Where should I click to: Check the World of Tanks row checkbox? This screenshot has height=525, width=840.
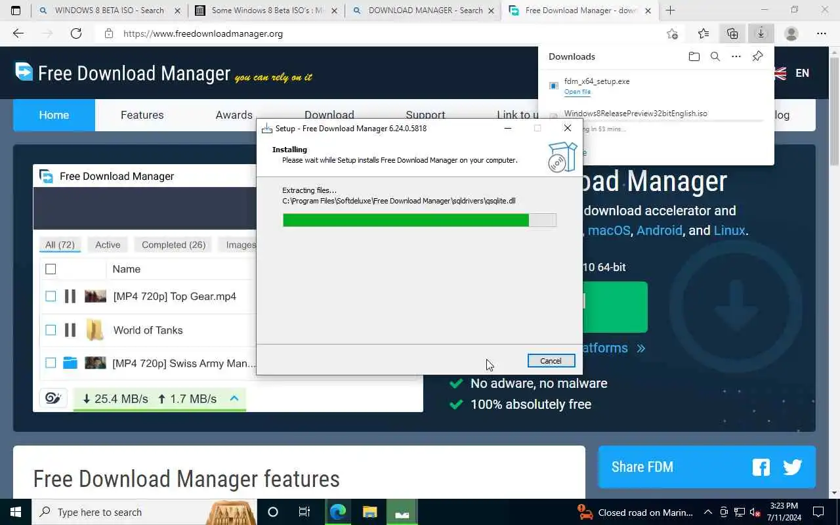[x=51, y=330]
